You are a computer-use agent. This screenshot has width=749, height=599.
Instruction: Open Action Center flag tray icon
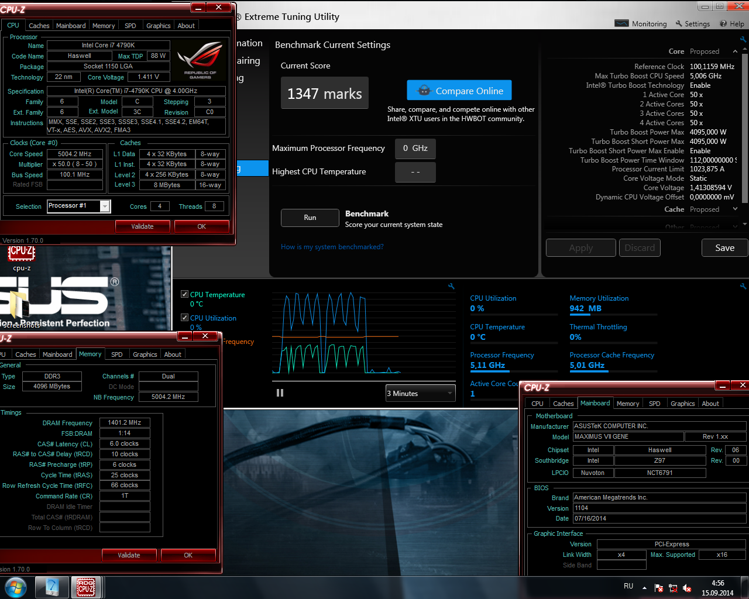coord(659,588)
